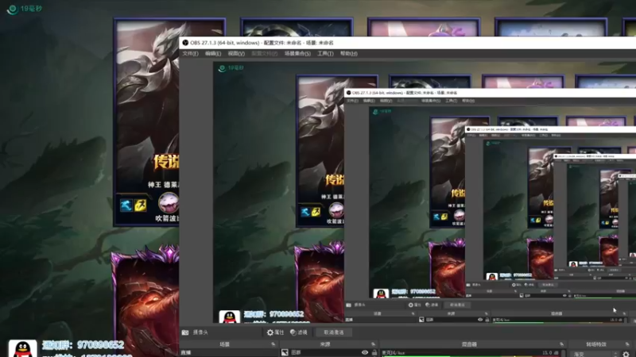Click the 19毫秒 latency indicator icon
The image size is (636, 357).
pyautogui.click(x=13, y=9)
